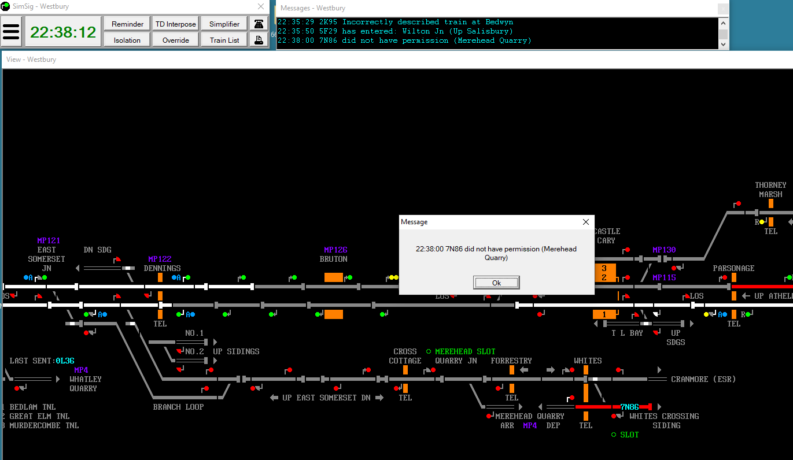Click the orange box above Cross Cottage TEL

[405, 370]
